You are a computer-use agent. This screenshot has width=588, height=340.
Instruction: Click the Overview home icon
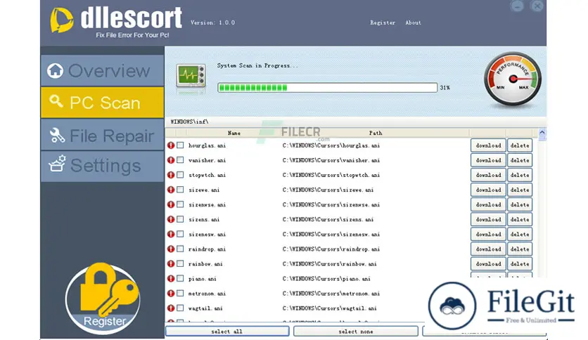(55, 70)
